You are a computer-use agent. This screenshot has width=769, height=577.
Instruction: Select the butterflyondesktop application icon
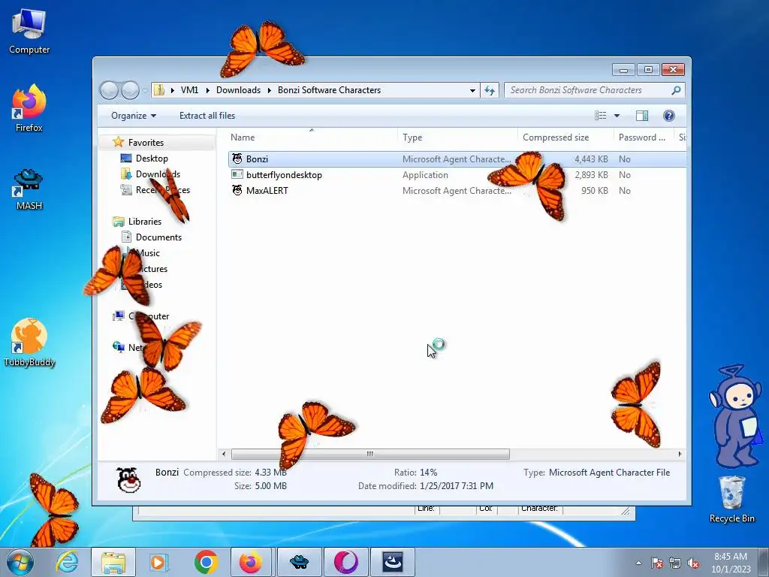pyautogui.click(x=237, y=174)
